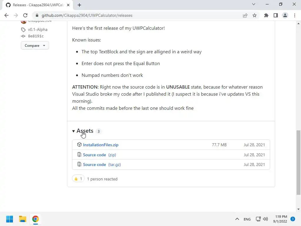Open Chrome three-dot menu
Viewport: 301px width, 226px height.
tap(295, 15)
